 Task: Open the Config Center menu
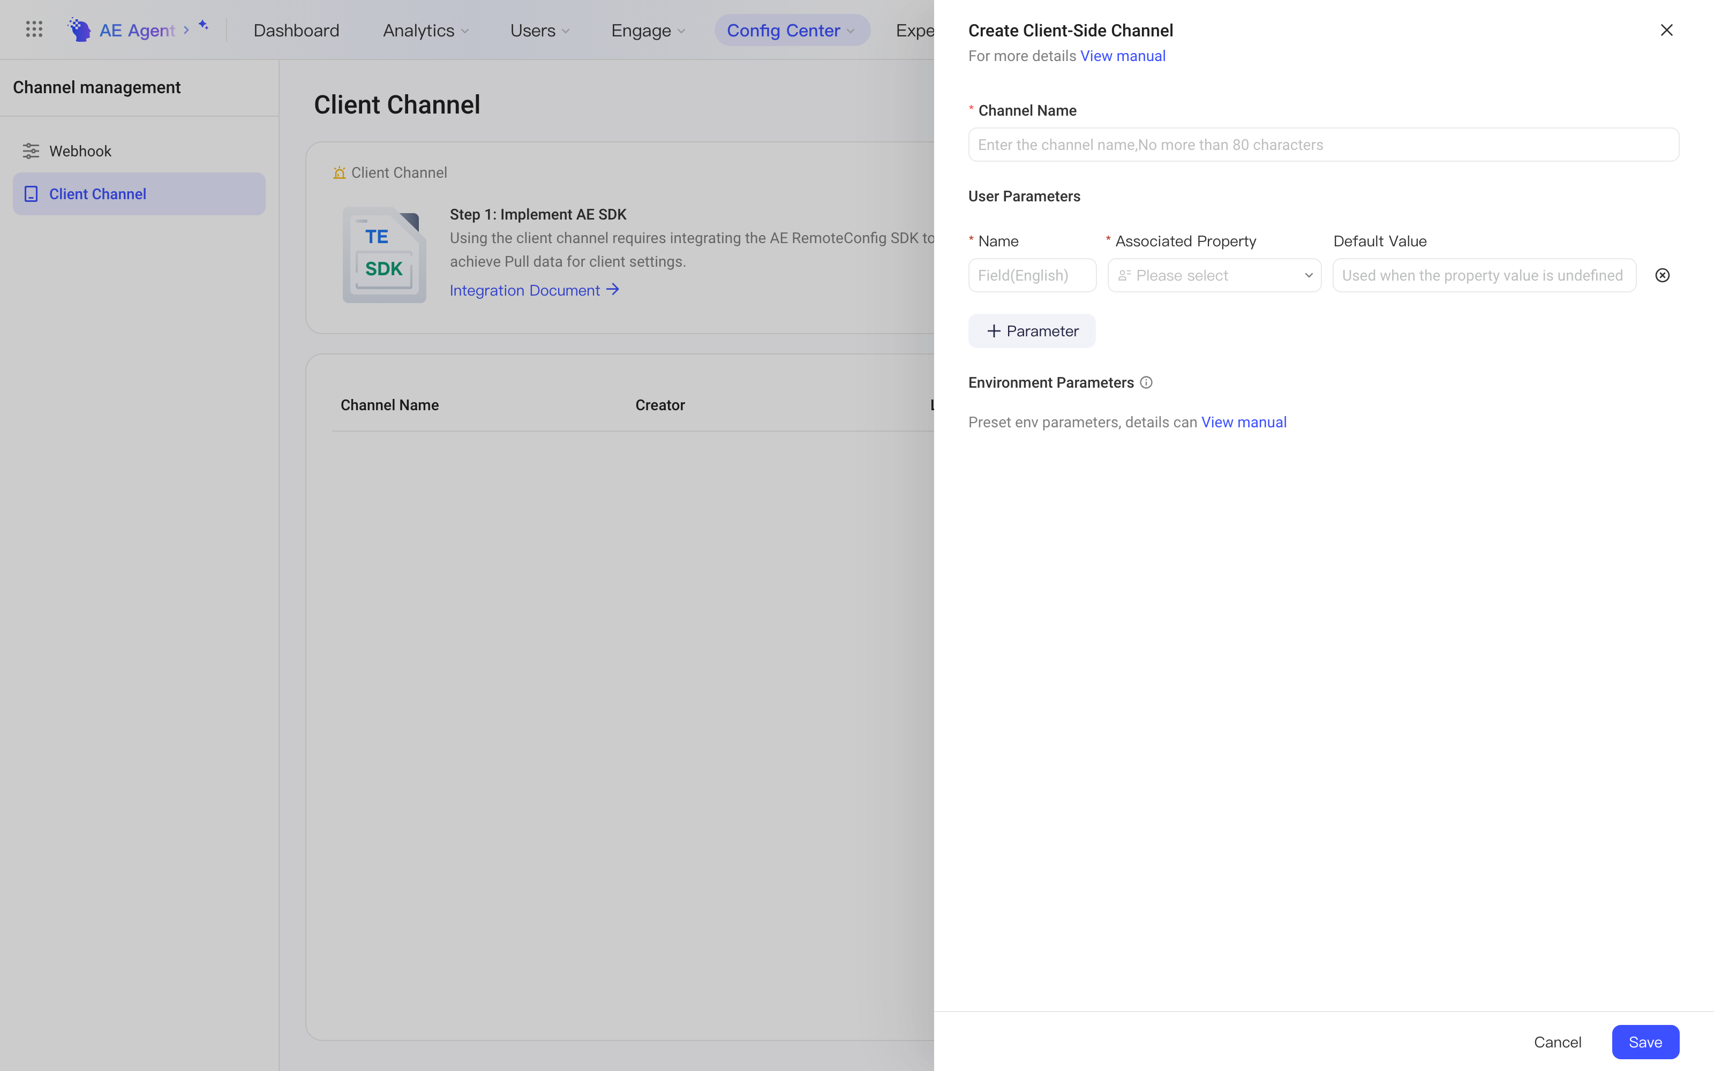[x=792, y=31]
